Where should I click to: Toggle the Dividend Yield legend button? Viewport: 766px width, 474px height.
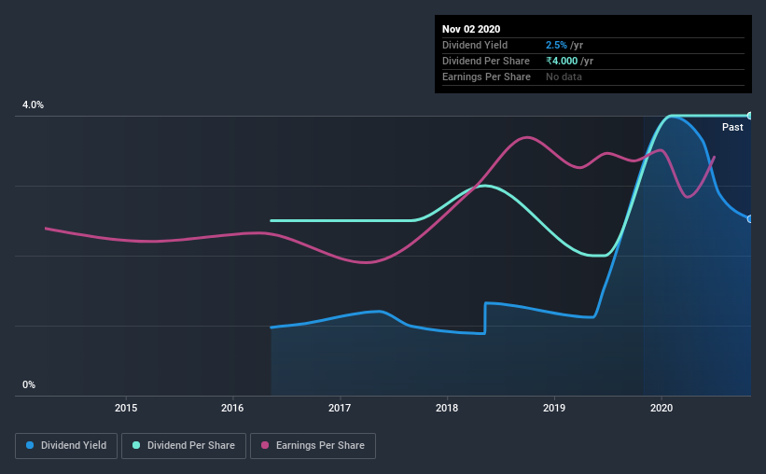coord(66,446)
